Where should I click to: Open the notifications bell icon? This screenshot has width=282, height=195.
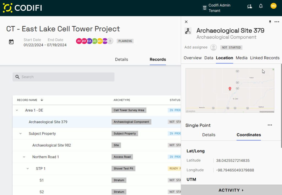261,5
